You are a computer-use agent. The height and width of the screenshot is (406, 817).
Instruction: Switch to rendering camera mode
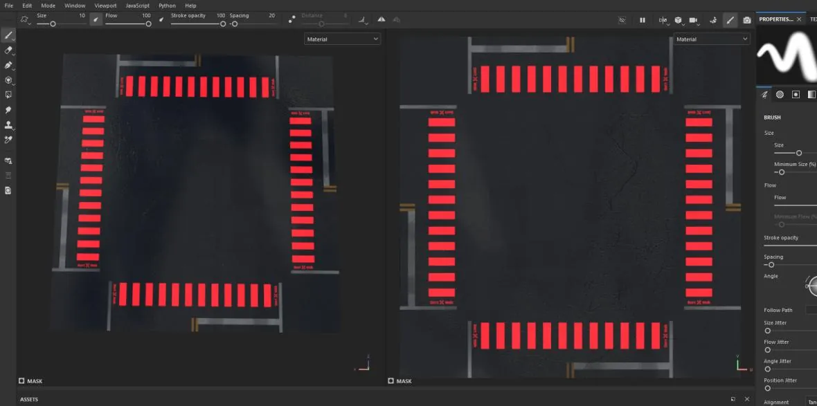click(x=747, y=20)
